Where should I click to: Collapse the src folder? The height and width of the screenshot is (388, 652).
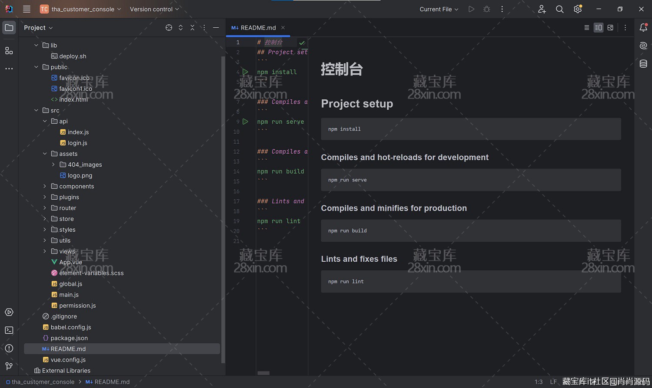(37, 111)
